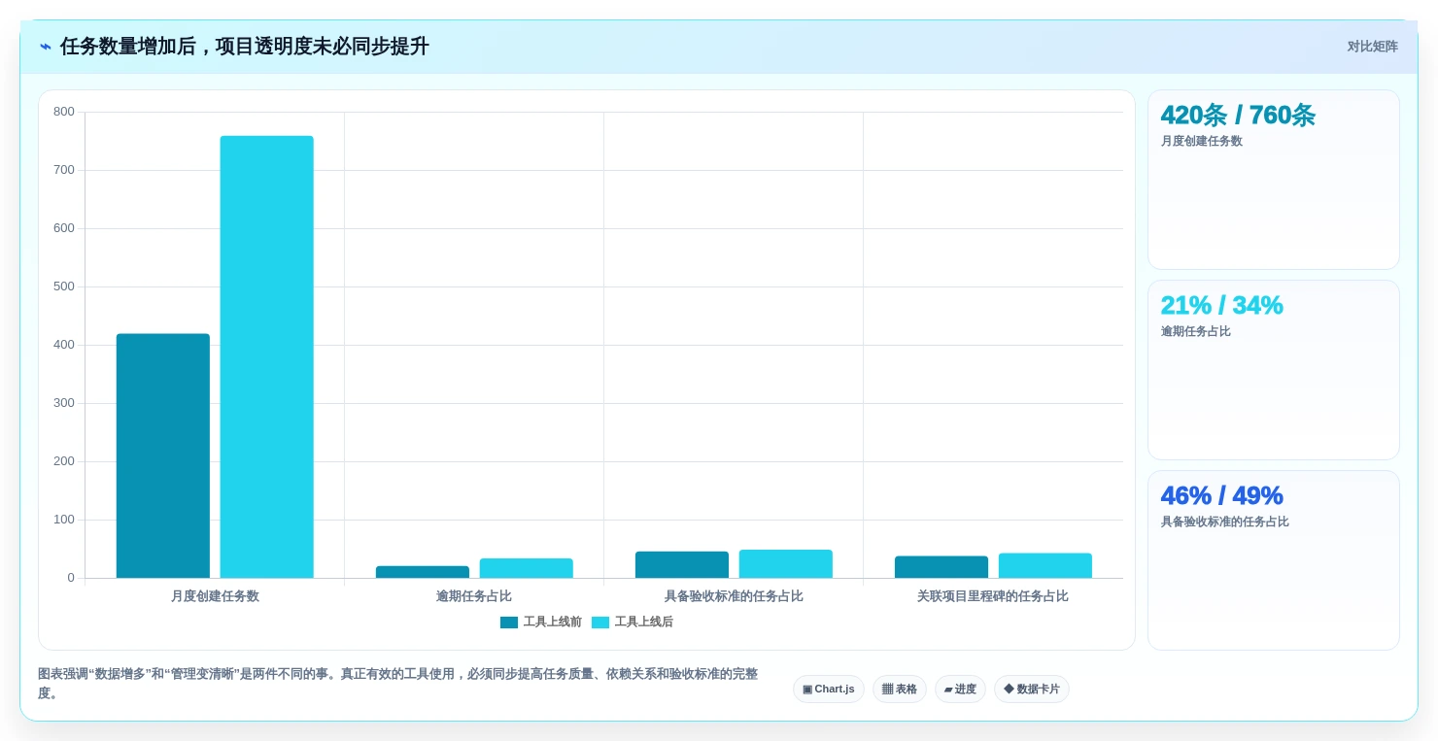Click the 月度创建任务数 x-axis label
Image resolution: width=1438 pixels, height=741 pixels.
215,596
